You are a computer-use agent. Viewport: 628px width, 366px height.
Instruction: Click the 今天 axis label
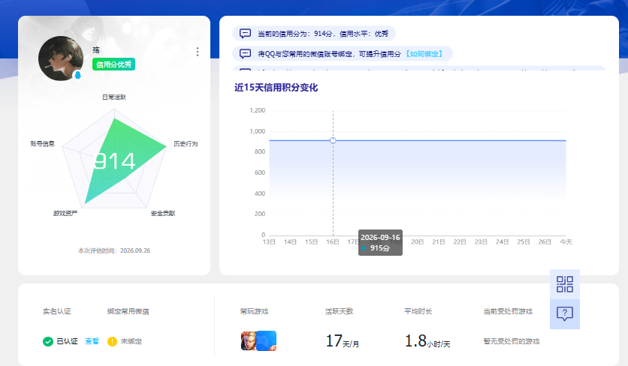point(566,242)
